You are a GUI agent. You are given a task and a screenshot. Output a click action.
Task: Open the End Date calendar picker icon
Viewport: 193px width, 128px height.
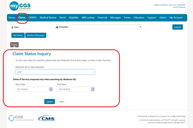(x=92, y=89)
